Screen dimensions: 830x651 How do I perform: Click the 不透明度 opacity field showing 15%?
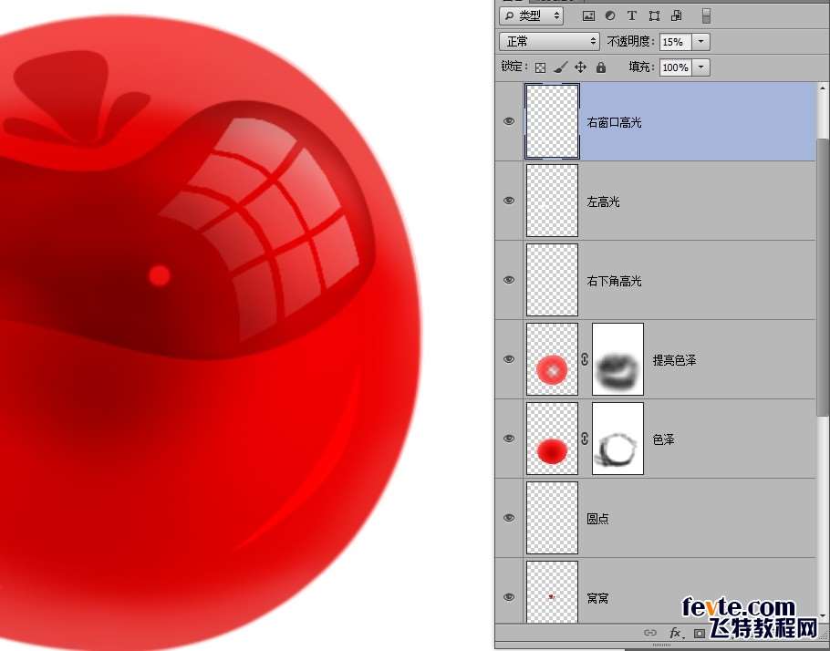[676, 42]
